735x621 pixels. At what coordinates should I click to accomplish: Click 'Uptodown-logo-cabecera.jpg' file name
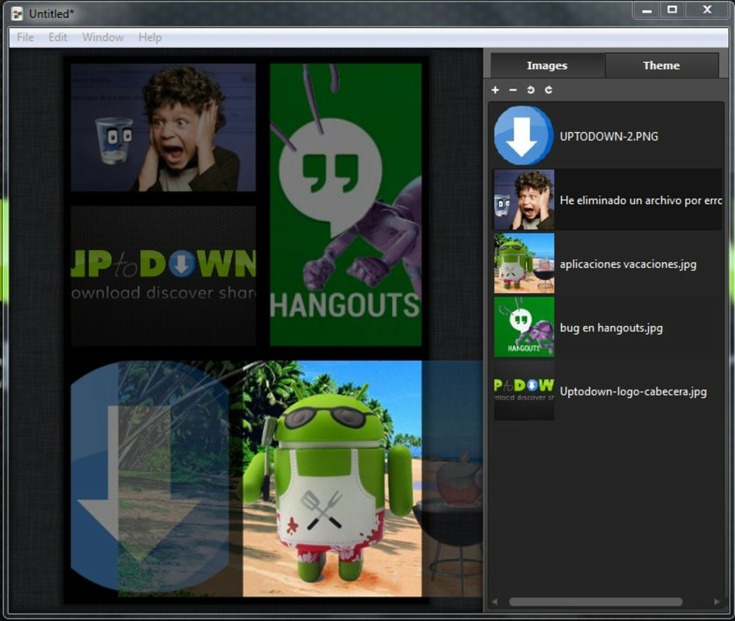click(x=633, y=391)
